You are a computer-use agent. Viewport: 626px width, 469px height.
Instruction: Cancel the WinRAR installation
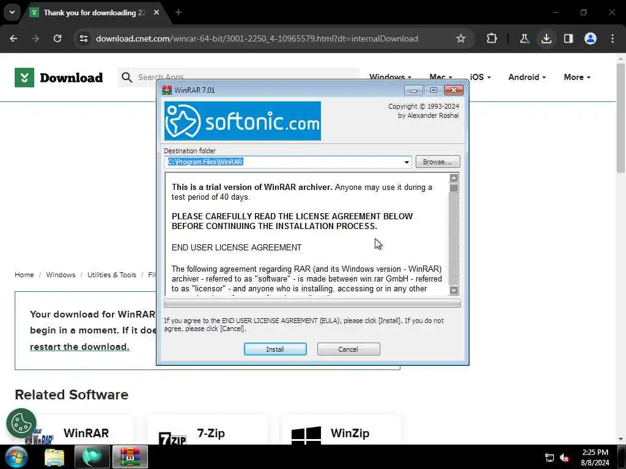click(348, 349)
